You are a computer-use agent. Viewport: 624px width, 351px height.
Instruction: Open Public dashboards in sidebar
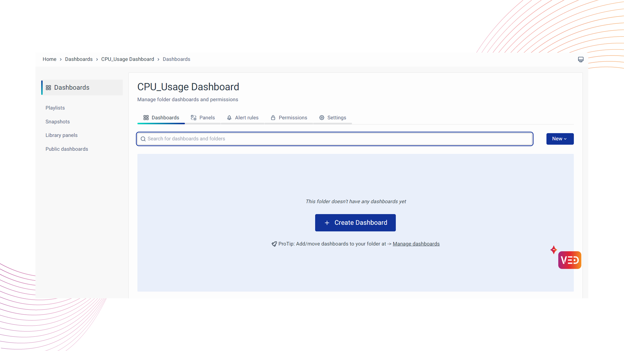(67, 149)
